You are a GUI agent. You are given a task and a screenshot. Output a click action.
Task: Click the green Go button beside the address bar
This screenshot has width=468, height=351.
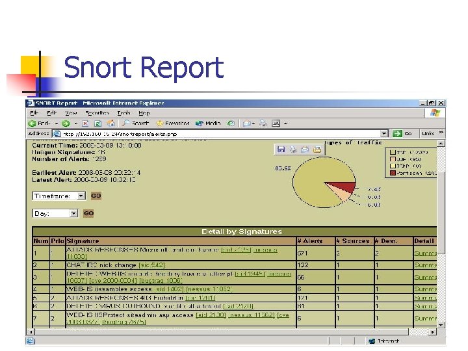(397, 133)
